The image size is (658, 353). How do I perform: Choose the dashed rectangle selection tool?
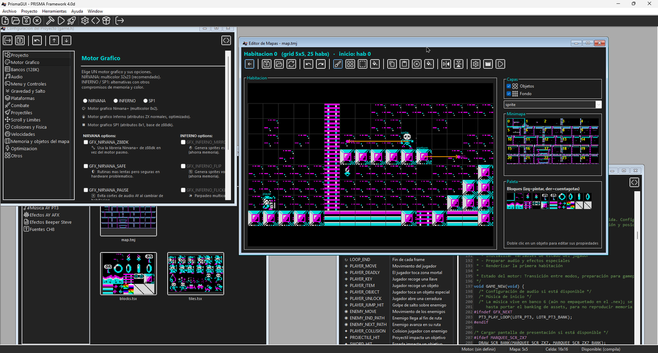(x=362, y=64)
